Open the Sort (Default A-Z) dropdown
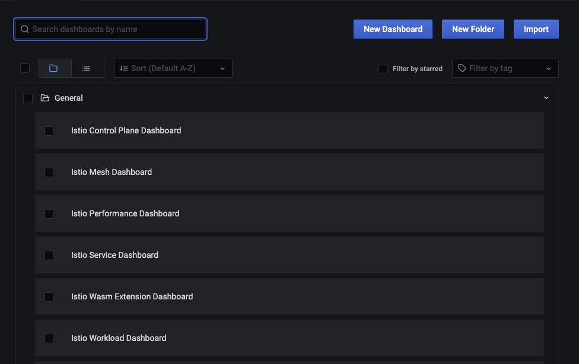The height and width of the screenshot is (364, 579). pos(173,68)
